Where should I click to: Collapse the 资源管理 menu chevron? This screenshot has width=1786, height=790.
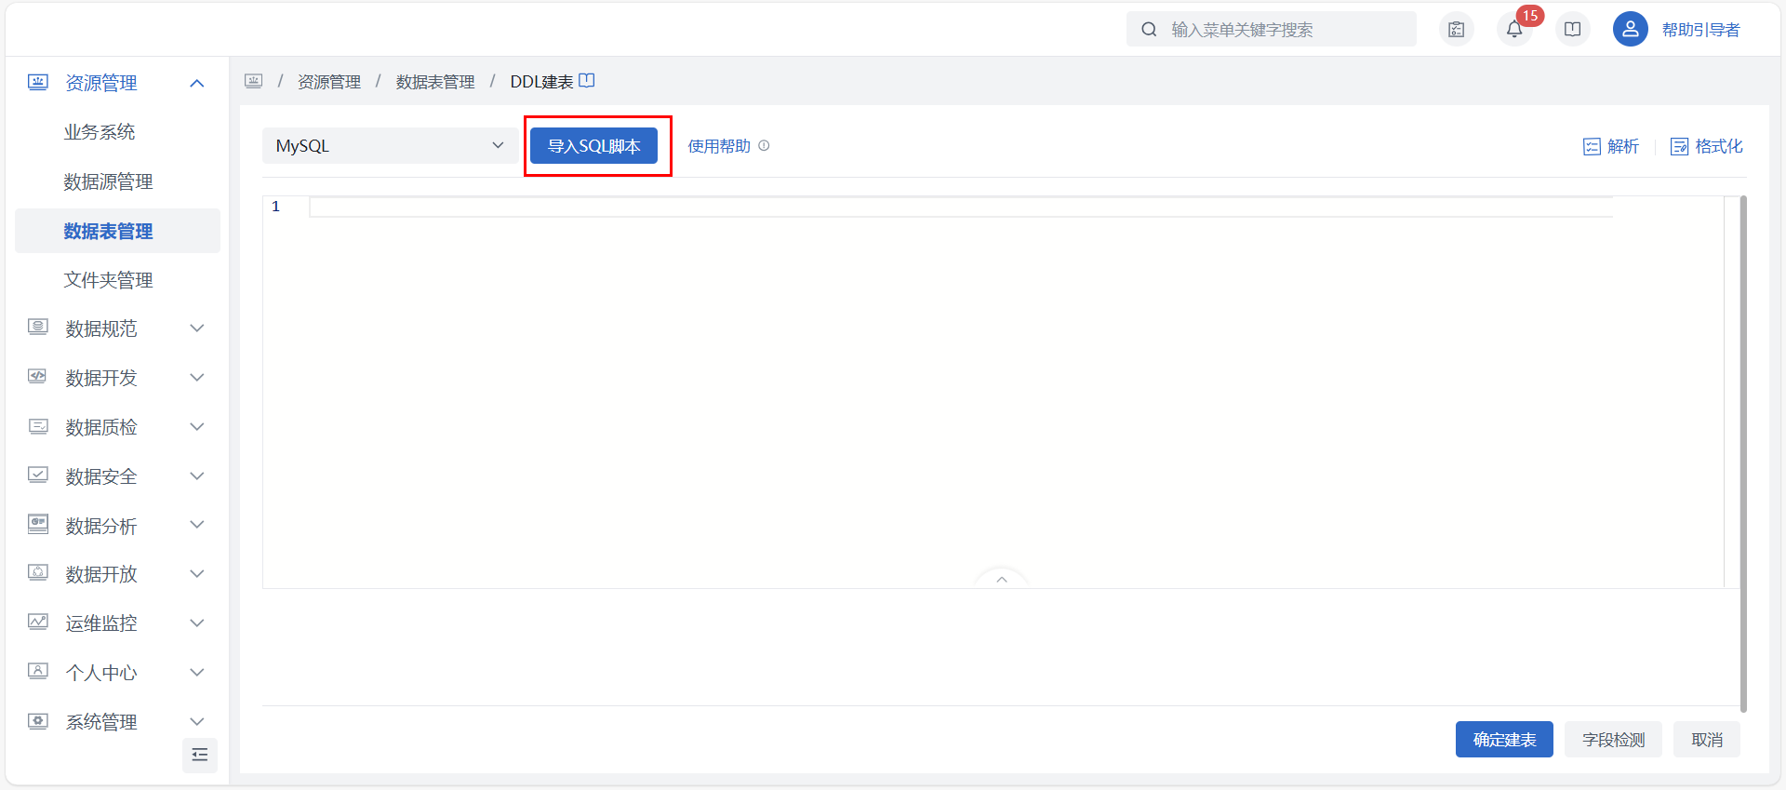point(197,84)
